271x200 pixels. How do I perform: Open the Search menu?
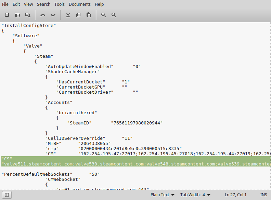coord(43,4)
